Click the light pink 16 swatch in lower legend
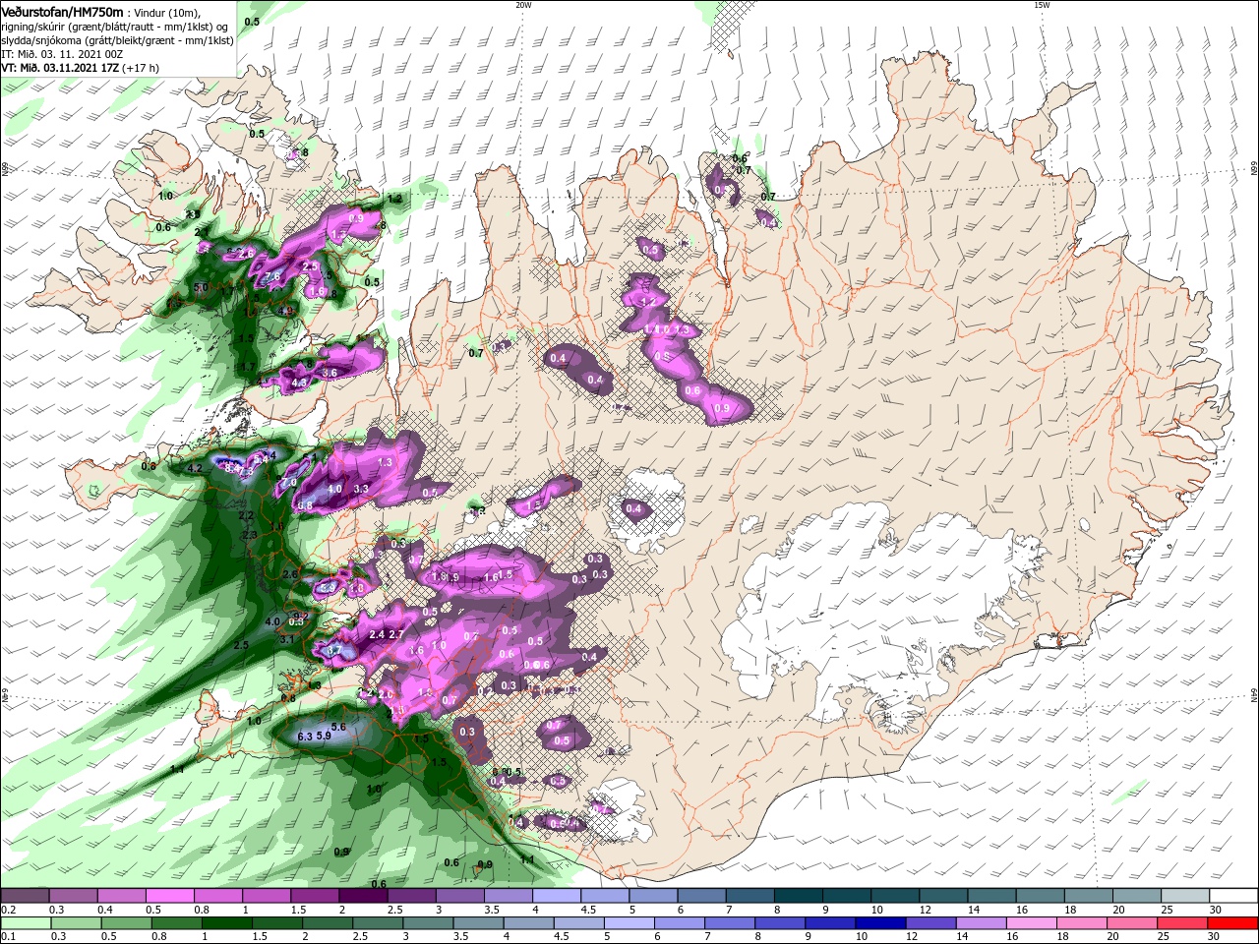This screenshot has height=944, width=1259. click(x=1032, y=924)
